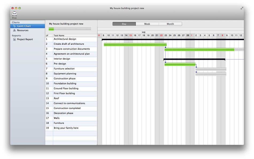Click the green zoom window button

[20, 8]
